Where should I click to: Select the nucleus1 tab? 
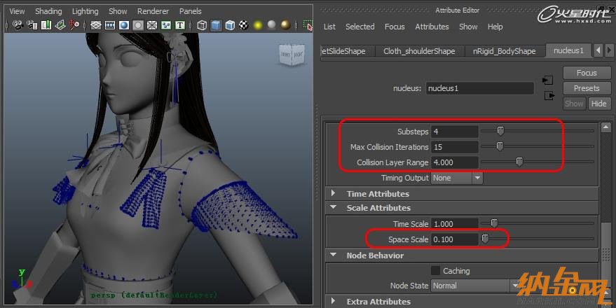point(568,50)
